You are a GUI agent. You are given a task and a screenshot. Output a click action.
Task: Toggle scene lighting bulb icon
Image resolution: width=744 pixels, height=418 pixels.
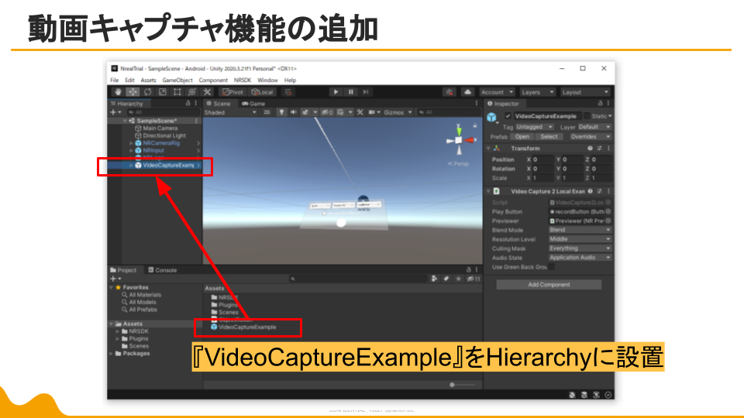(281, 112)
